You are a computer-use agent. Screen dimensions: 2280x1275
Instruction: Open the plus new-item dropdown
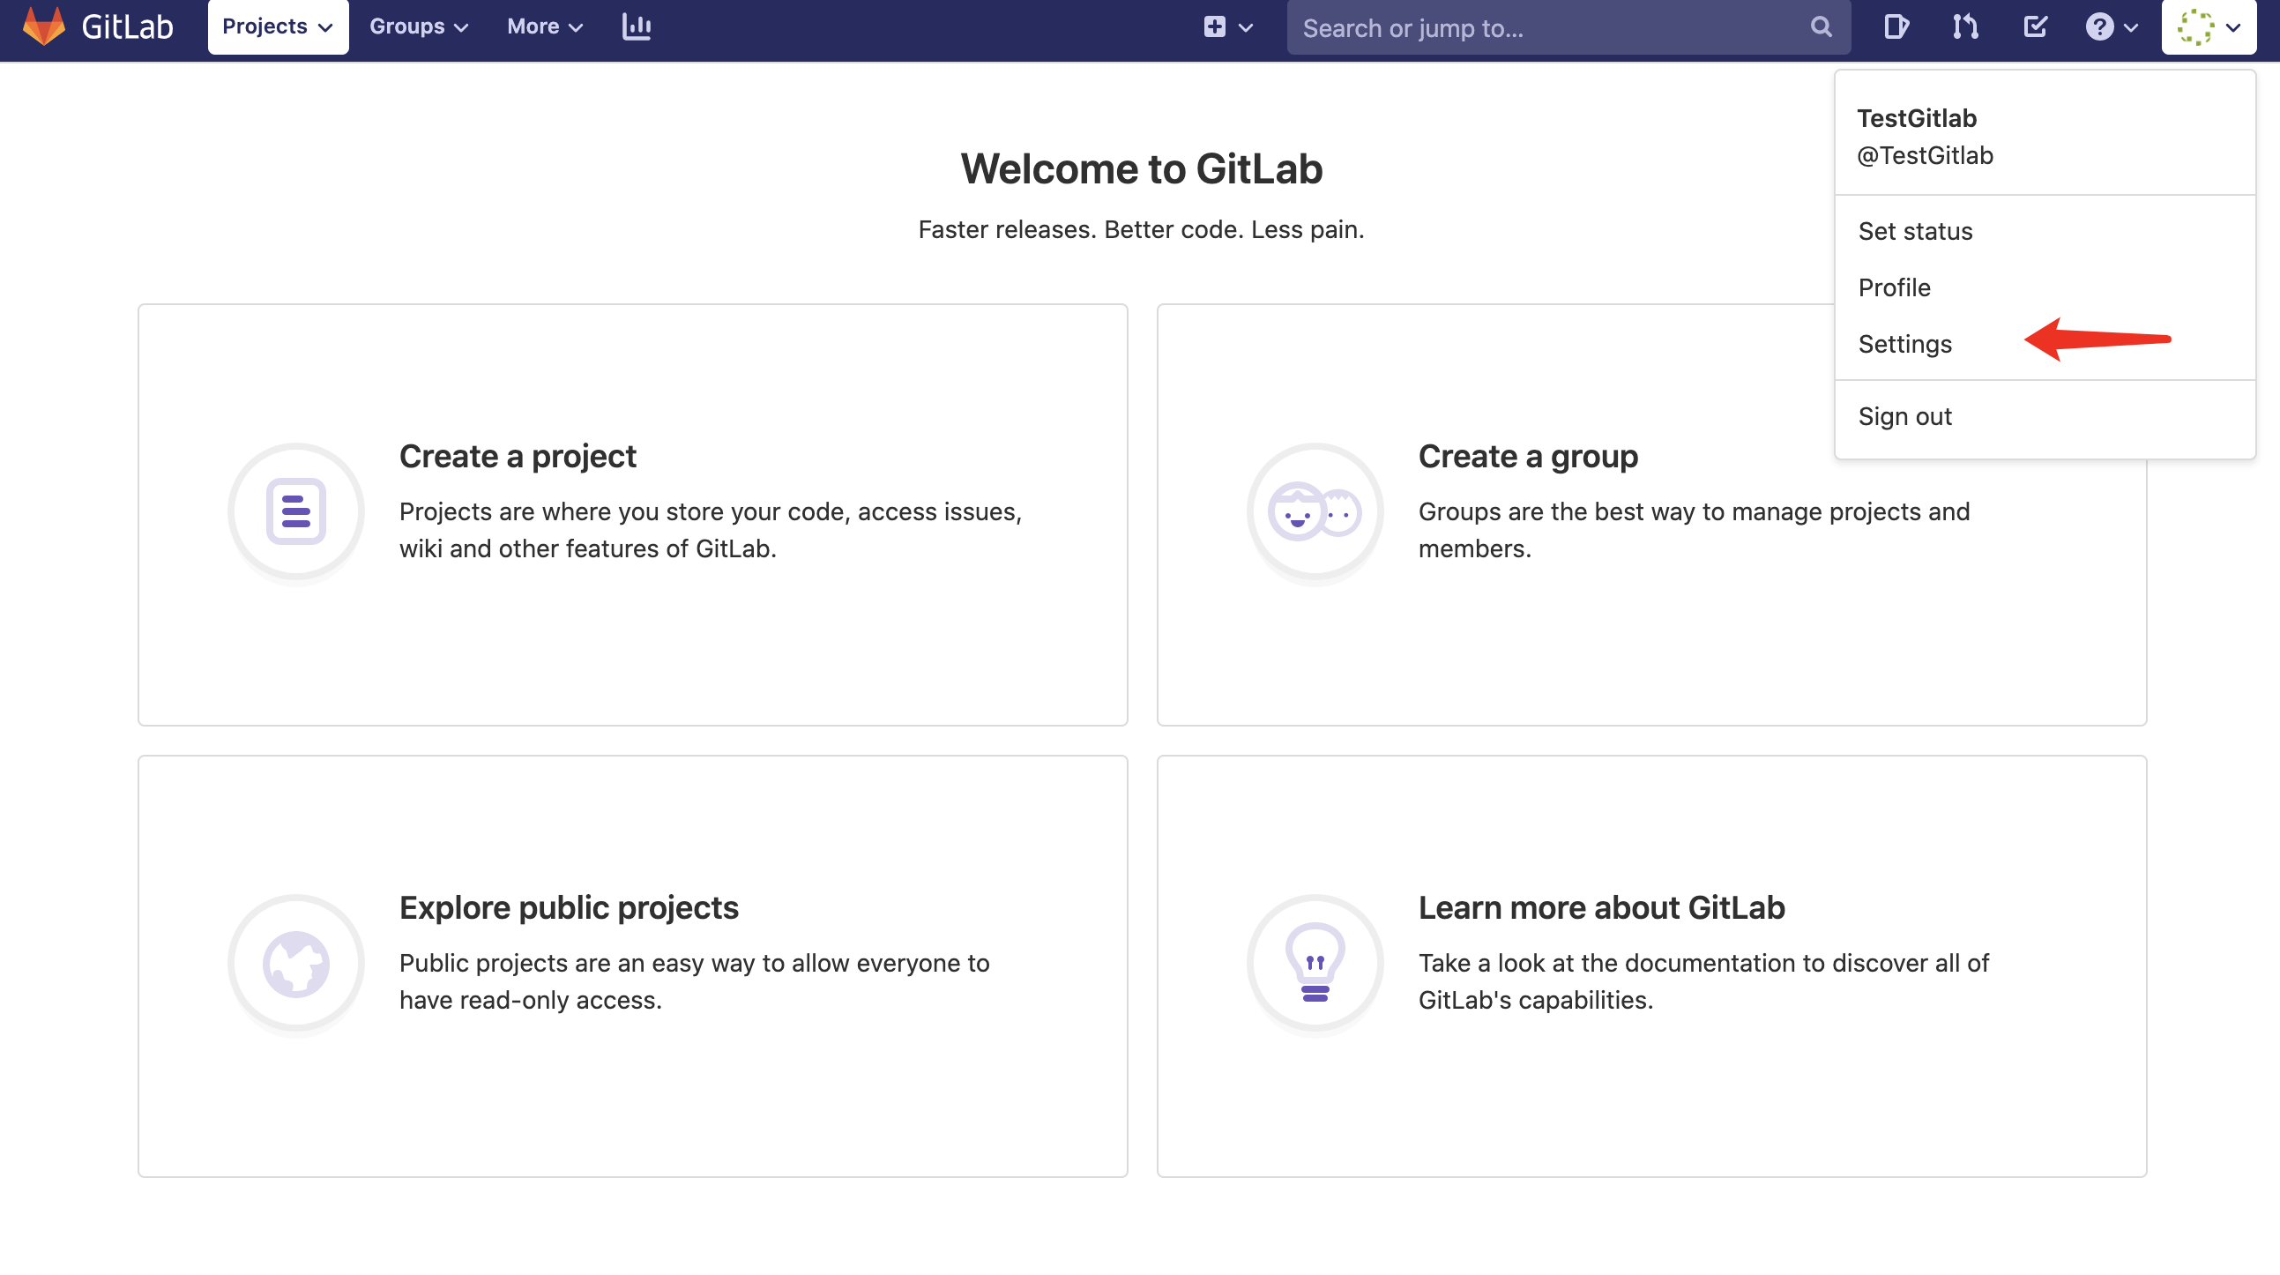pyautogui.click(x=1226, y=26)
